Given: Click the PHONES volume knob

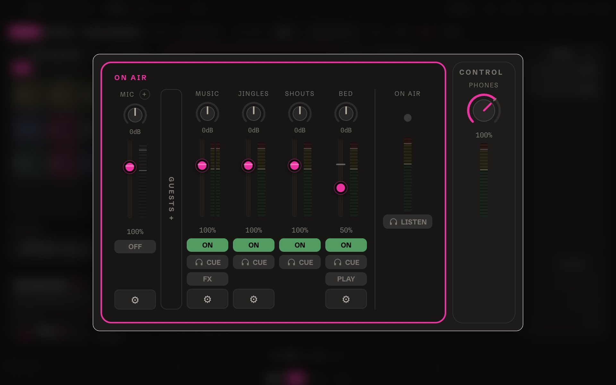Looking at the screenshot, I should (484, 110).
